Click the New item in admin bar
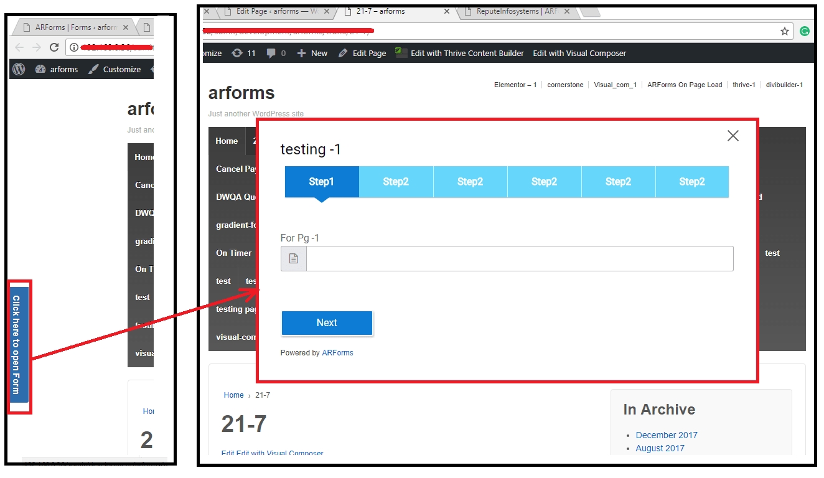 pos(312,54)
